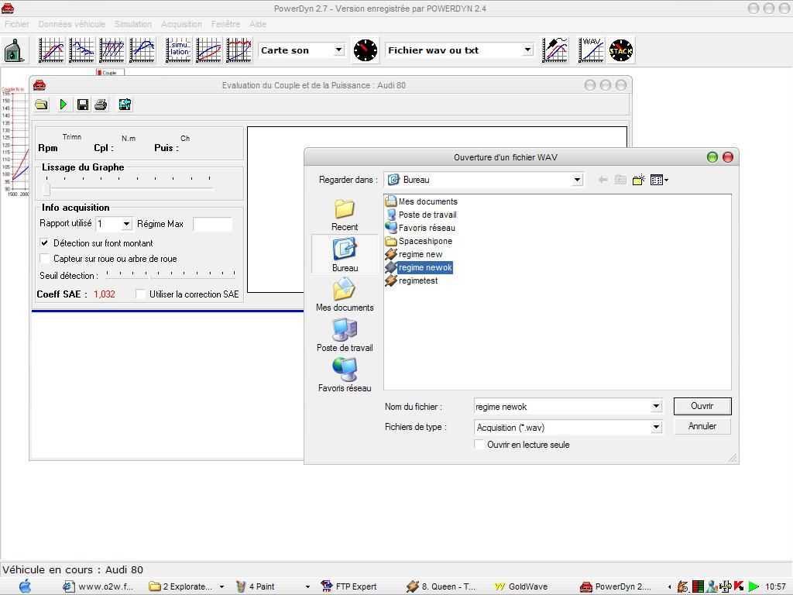
Task: Click the Régime Max input field
Action: point(212,224)
